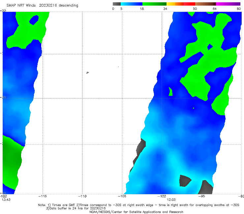This screenshot has width=244, height=214.
Task: Click the color bar label "18"
Action: [142, 9]
